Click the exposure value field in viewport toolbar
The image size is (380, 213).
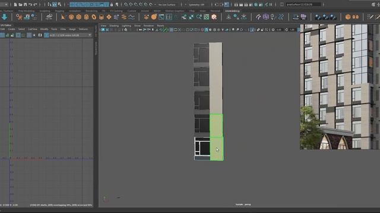(x=278, y=30)
